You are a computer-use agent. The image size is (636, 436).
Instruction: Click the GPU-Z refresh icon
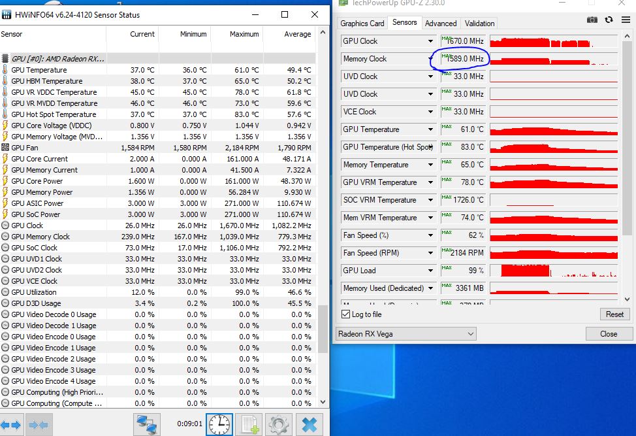pyautogui.click(x=609, y=20)
